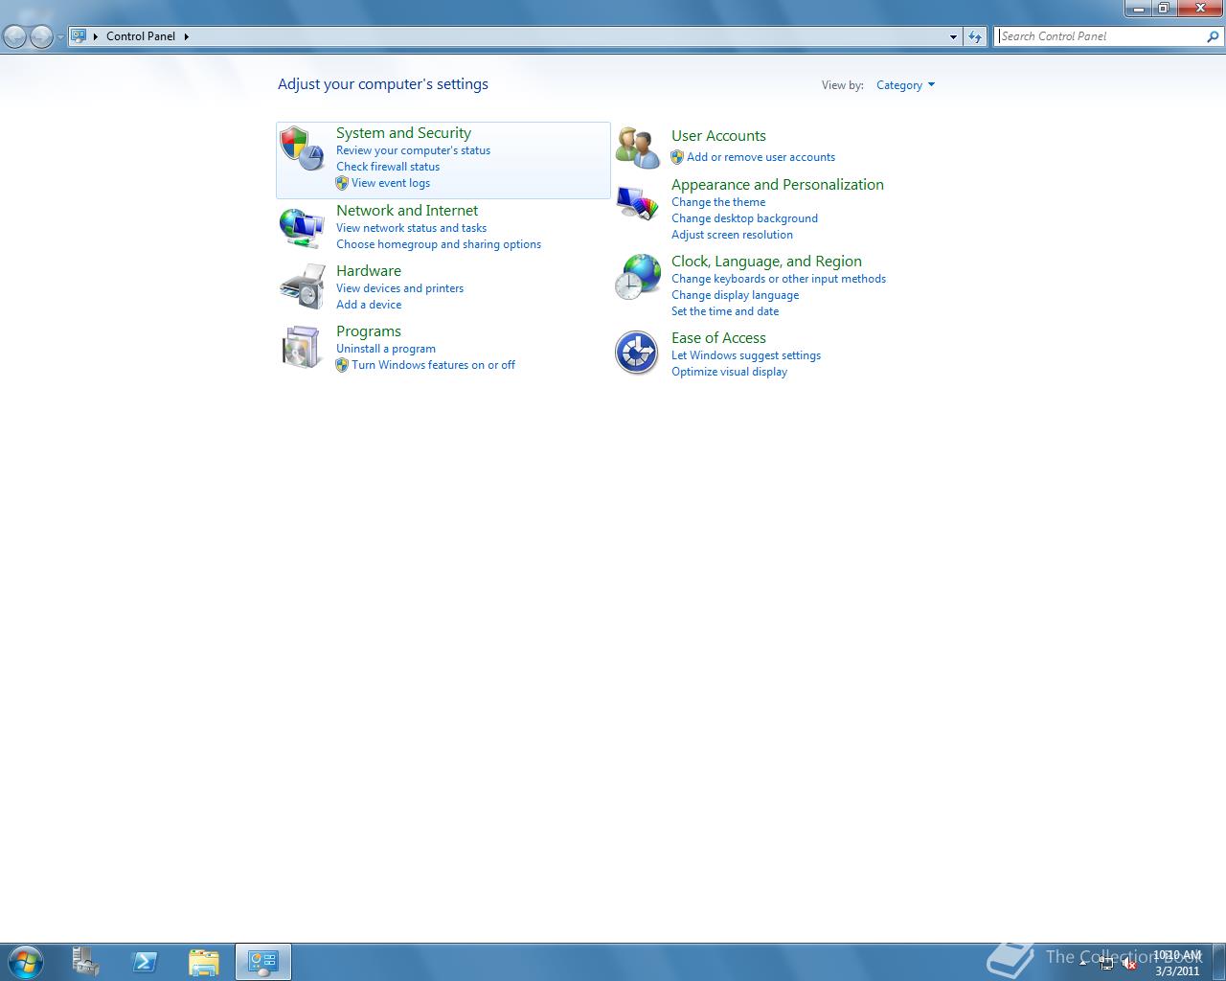This screenshot has width=1226, height=981.
Task: Open the Programs category heading
Action: click(369, 331)
